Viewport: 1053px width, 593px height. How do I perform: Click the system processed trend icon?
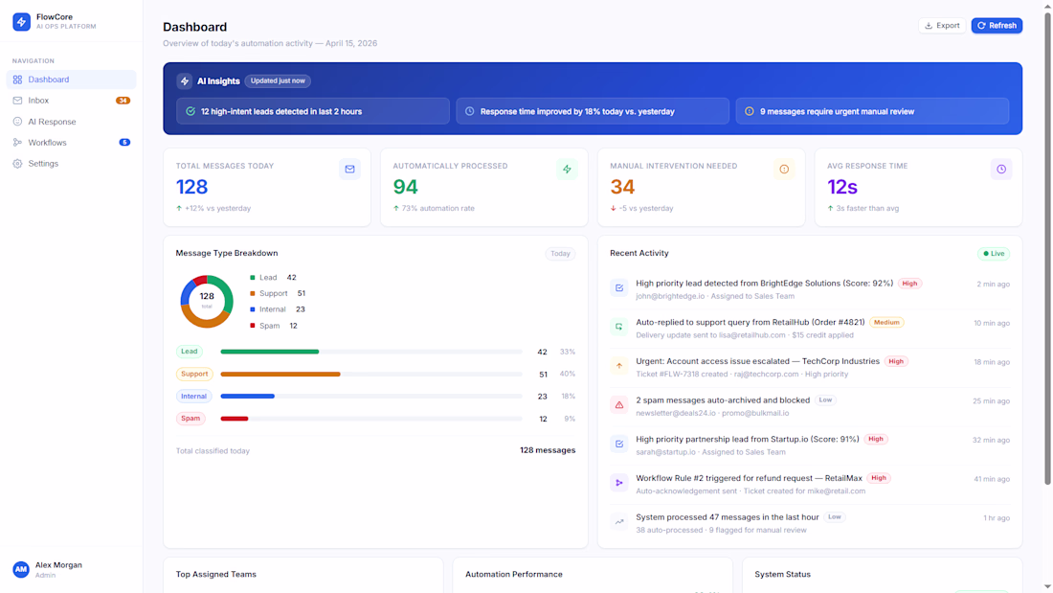619,522
